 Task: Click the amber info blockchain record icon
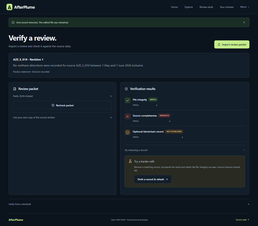point(128,132)
